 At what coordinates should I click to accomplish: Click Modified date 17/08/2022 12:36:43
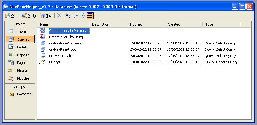tap(145, 43)
